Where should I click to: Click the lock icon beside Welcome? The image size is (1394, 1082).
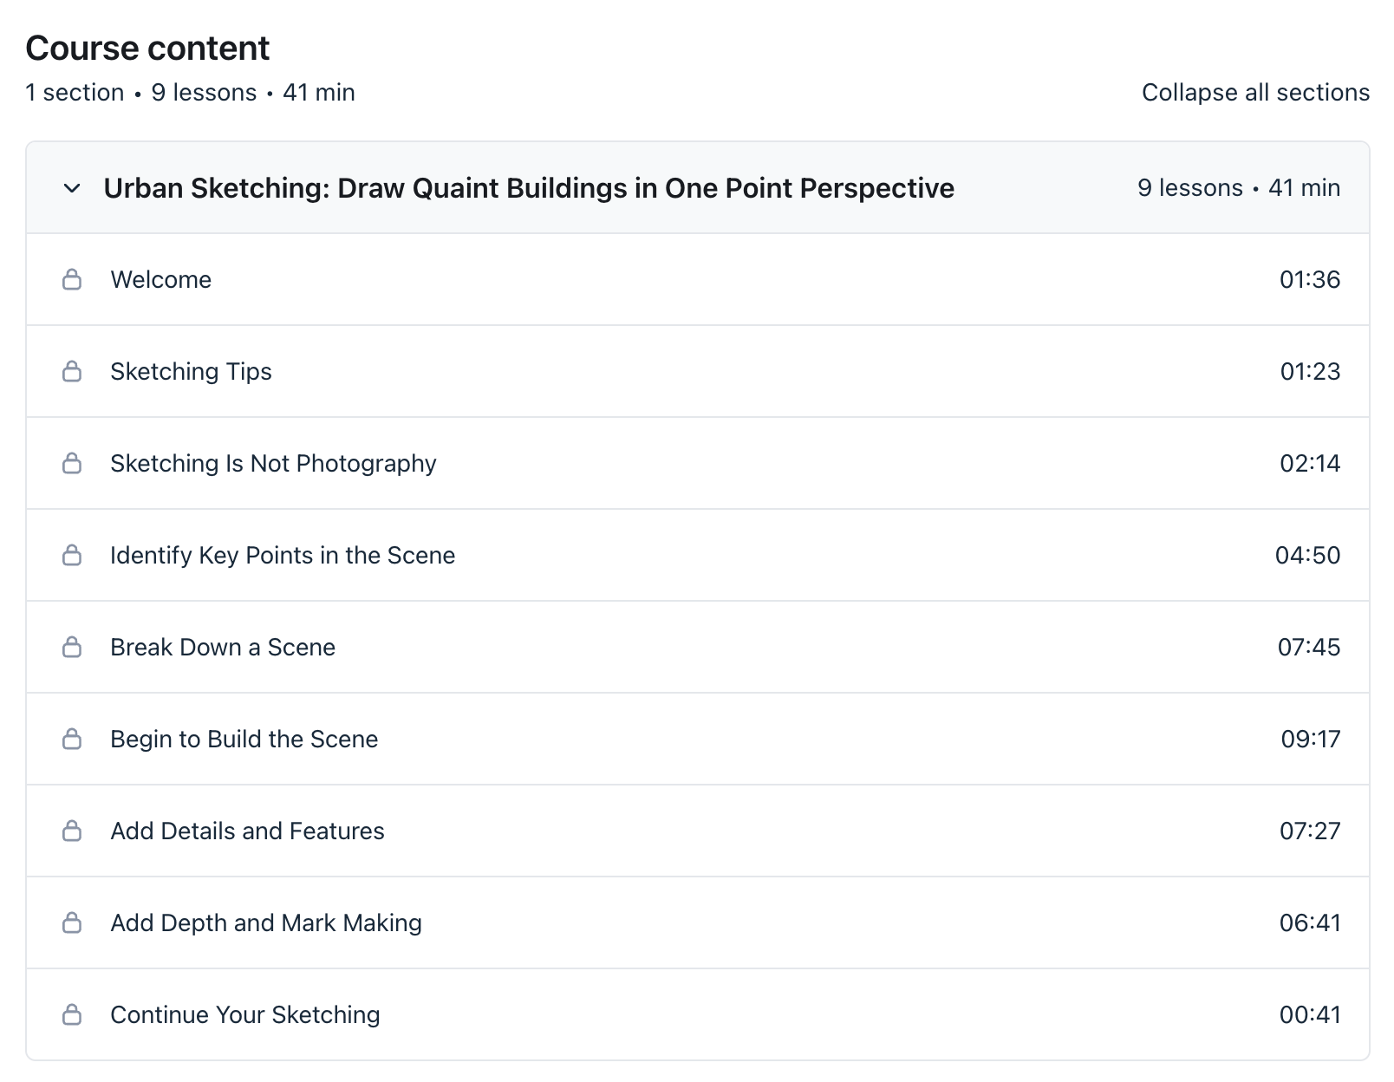72,279
